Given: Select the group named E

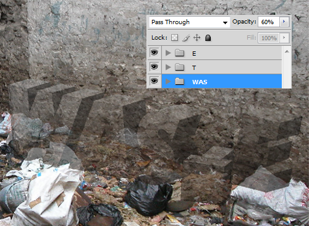Looking at the screenshot, I should coord(222,53).
